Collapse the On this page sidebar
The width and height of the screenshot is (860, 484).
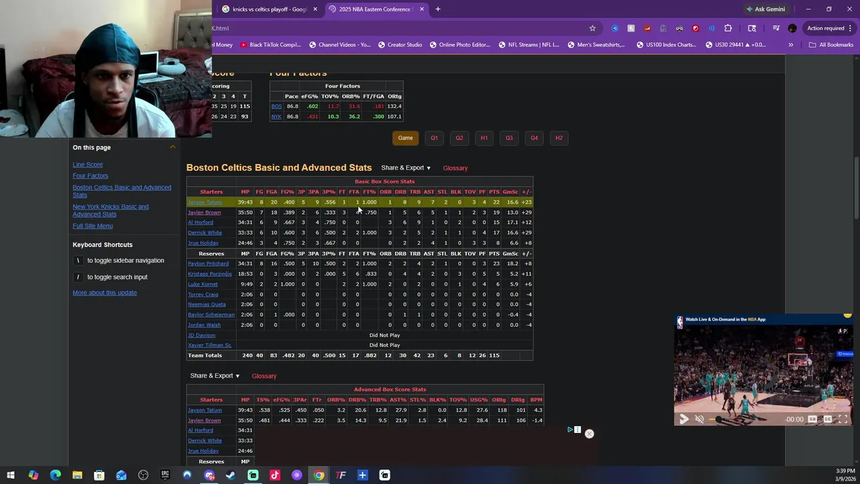[173, 147]
